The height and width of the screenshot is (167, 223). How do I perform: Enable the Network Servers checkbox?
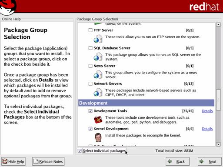pyautogui.click(x=90, y=83)
